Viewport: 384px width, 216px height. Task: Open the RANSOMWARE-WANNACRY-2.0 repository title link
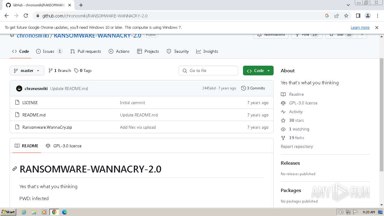[97, 35]
